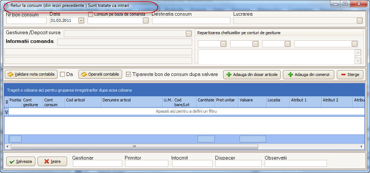Open the Data date picker dropdown
Image resolution: width=370 pixels, height=173 pixels.
81,21
